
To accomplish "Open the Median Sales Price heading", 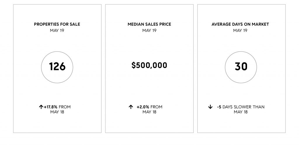I will [x=149, y=24].
